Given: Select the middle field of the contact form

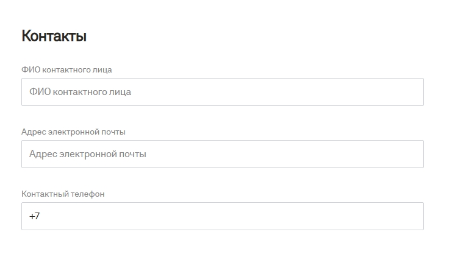Looking at the screenshot, I should coord(222,154).
